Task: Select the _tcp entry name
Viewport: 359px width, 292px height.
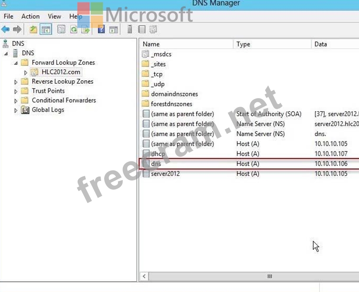Action: point(157,74)
